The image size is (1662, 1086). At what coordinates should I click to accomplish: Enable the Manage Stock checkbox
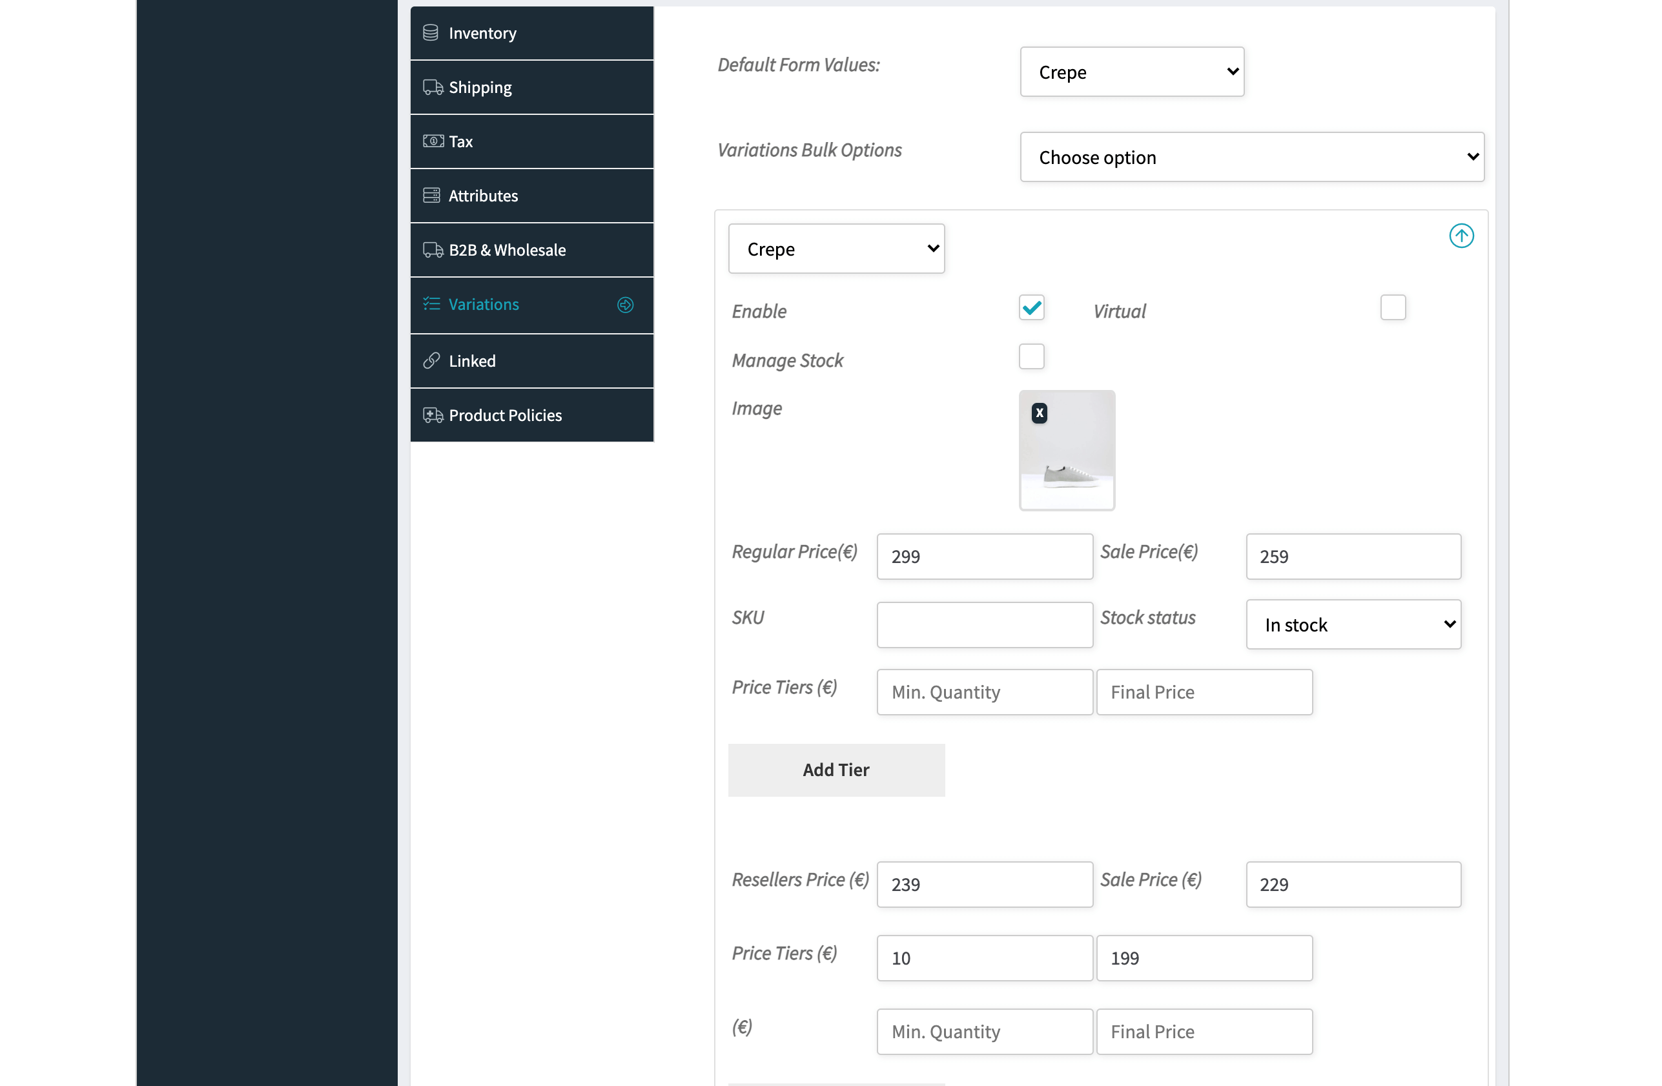click(x=1031, y=356)
